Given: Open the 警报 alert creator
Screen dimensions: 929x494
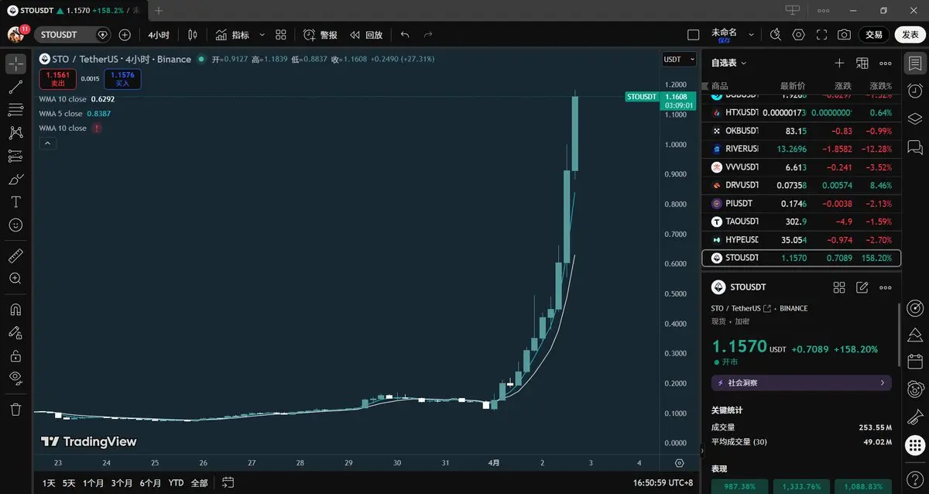Looking at the screenshot, I should pyautogui.click(x=320, y=35).
